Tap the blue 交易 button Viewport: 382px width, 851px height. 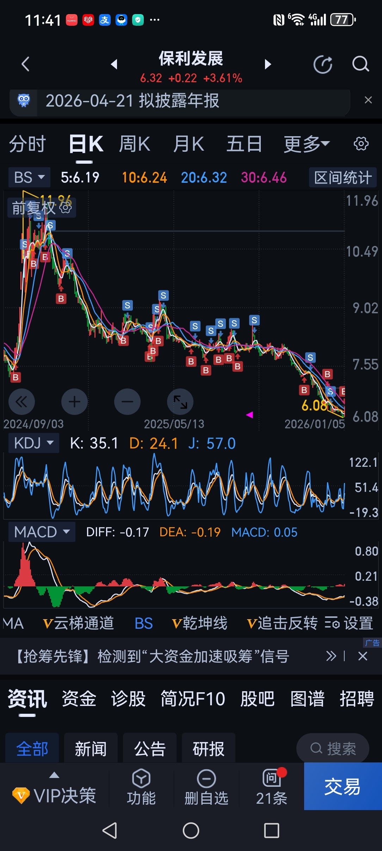(x=343, y=786)
